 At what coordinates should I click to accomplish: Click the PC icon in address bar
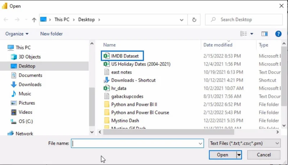coord(43,19)
